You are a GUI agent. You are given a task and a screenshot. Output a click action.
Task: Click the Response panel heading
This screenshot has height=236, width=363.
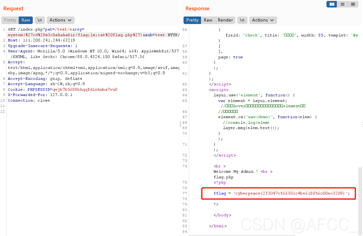(197, 8)
